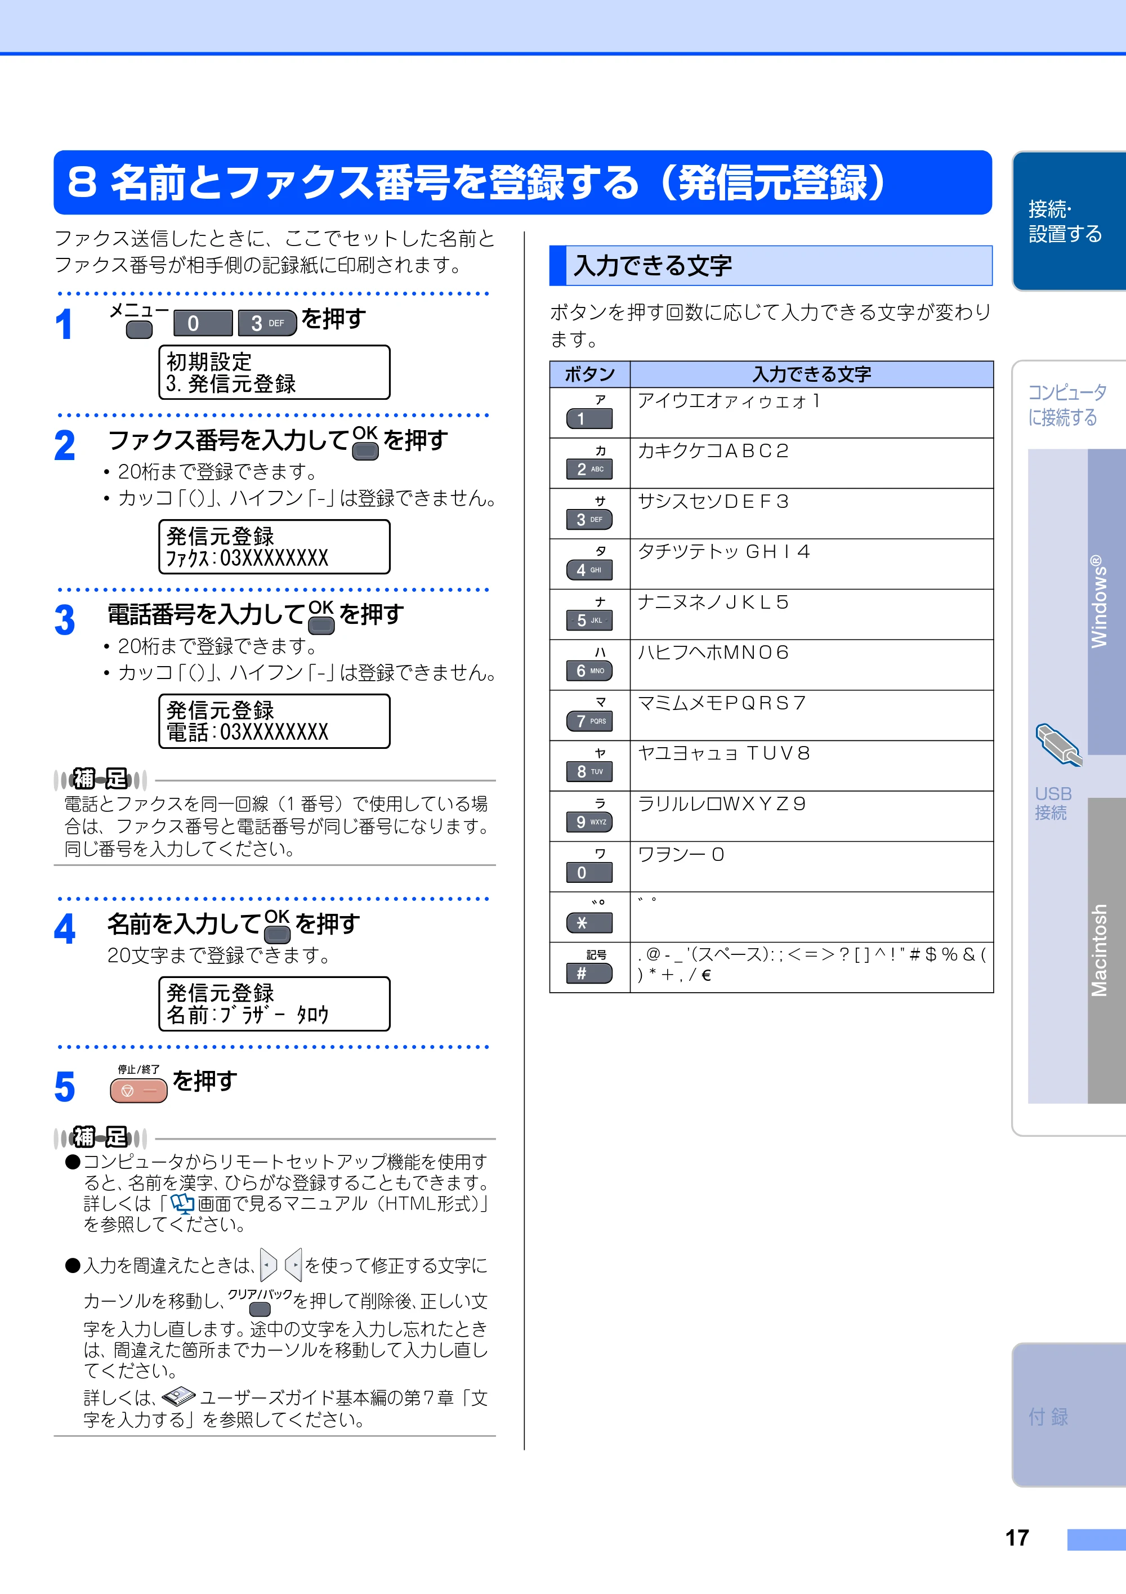1126x1594 pixels.
Task: Click the ボタン column header
Action: 589,374
